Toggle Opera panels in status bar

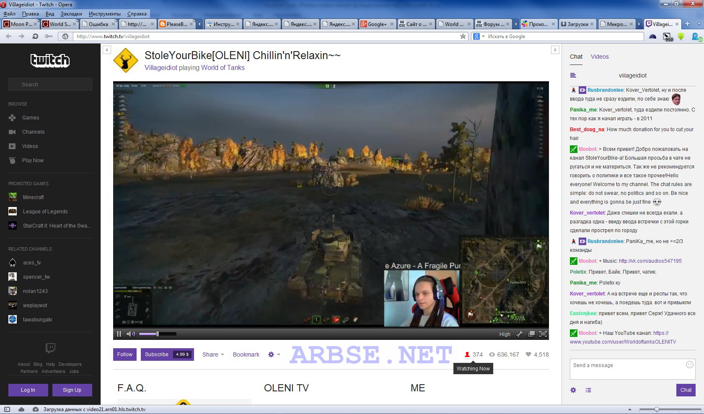[x=7, y=409]
